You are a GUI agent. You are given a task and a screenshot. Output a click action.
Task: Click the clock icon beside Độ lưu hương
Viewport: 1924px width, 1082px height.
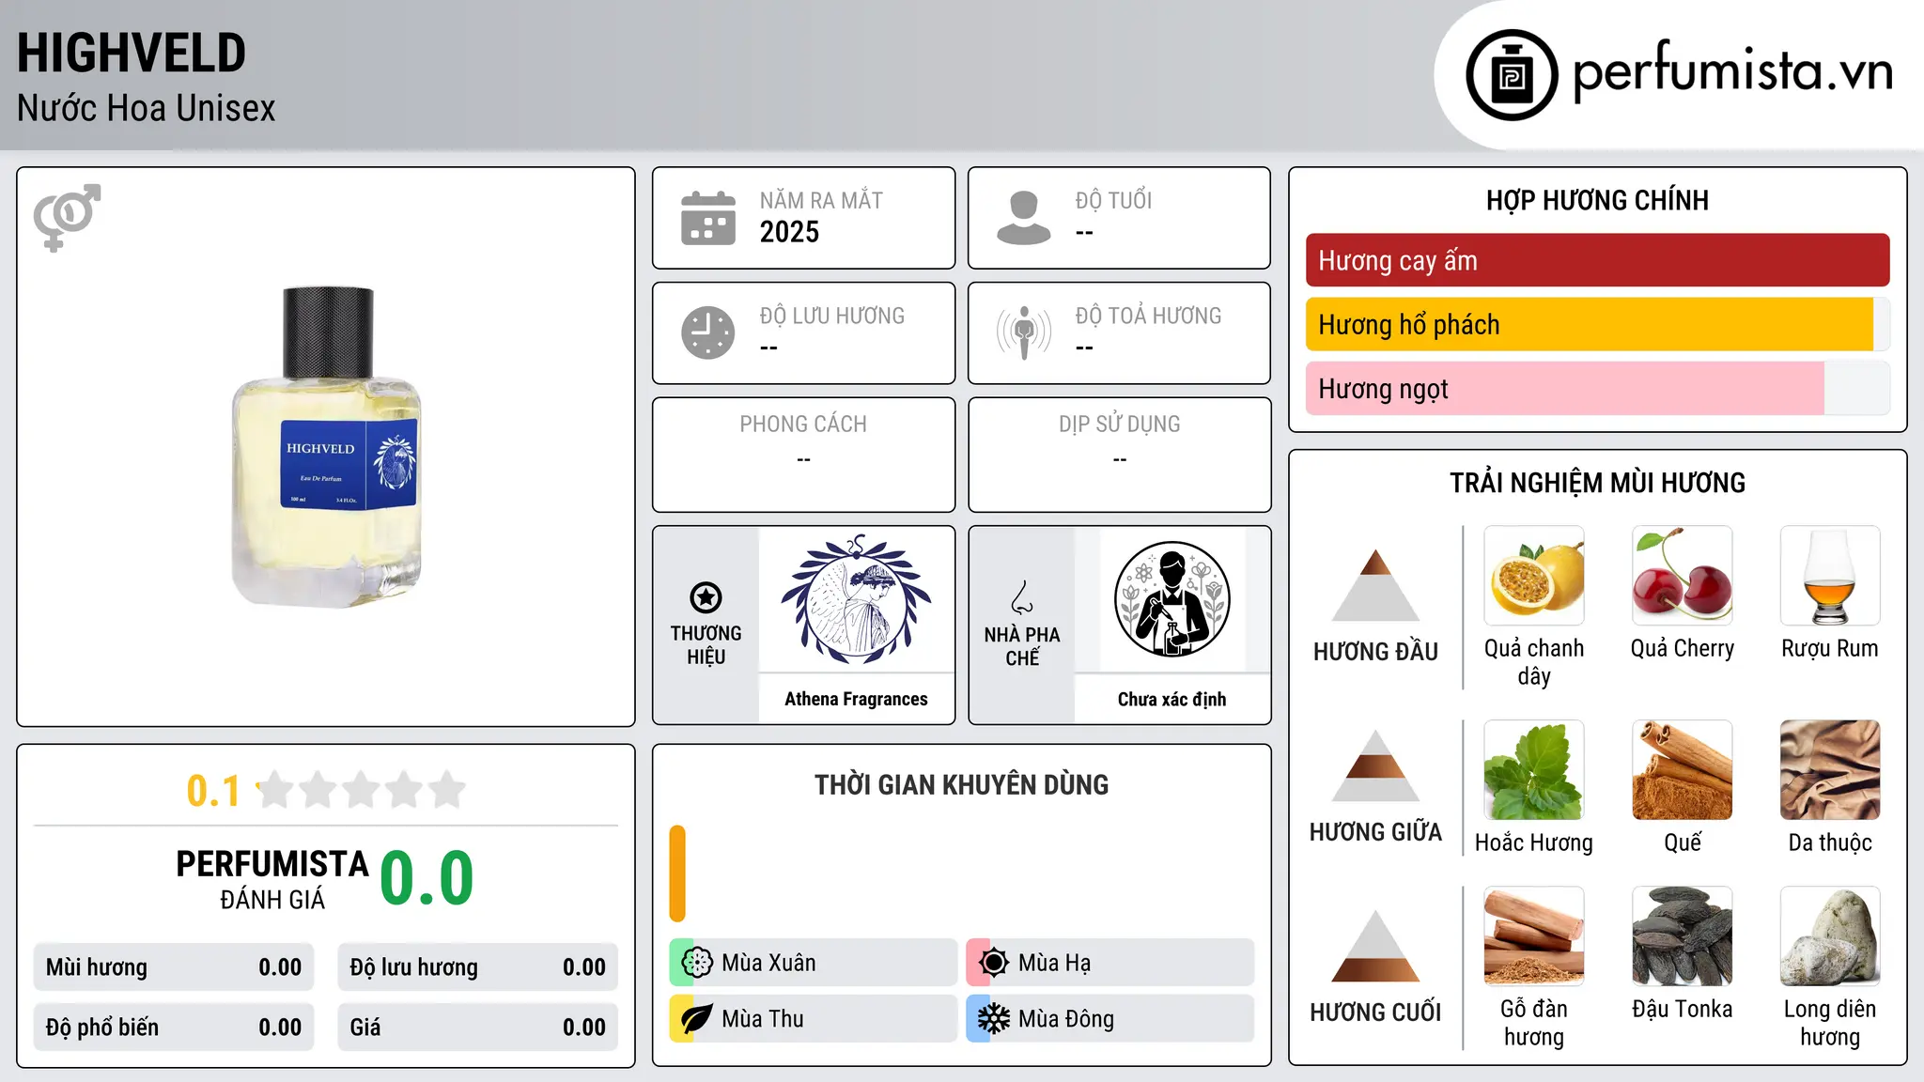click(708, 332)
